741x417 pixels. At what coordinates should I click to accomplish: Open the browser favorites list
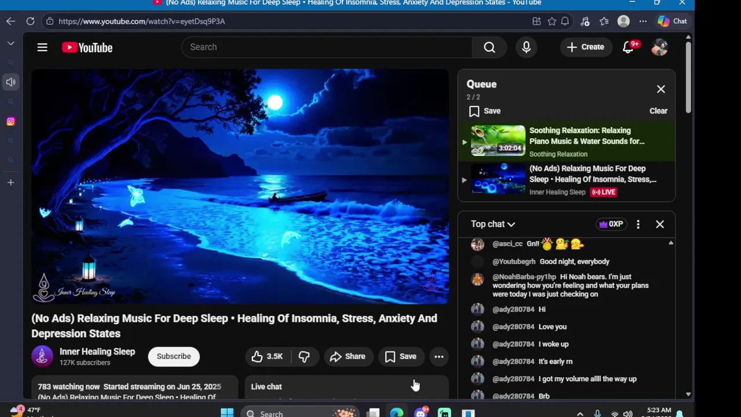pos(604,21)
